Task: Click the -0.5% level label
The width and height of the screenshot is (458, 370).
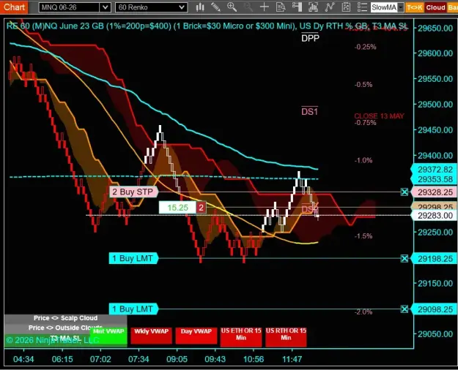Action: 363,85
